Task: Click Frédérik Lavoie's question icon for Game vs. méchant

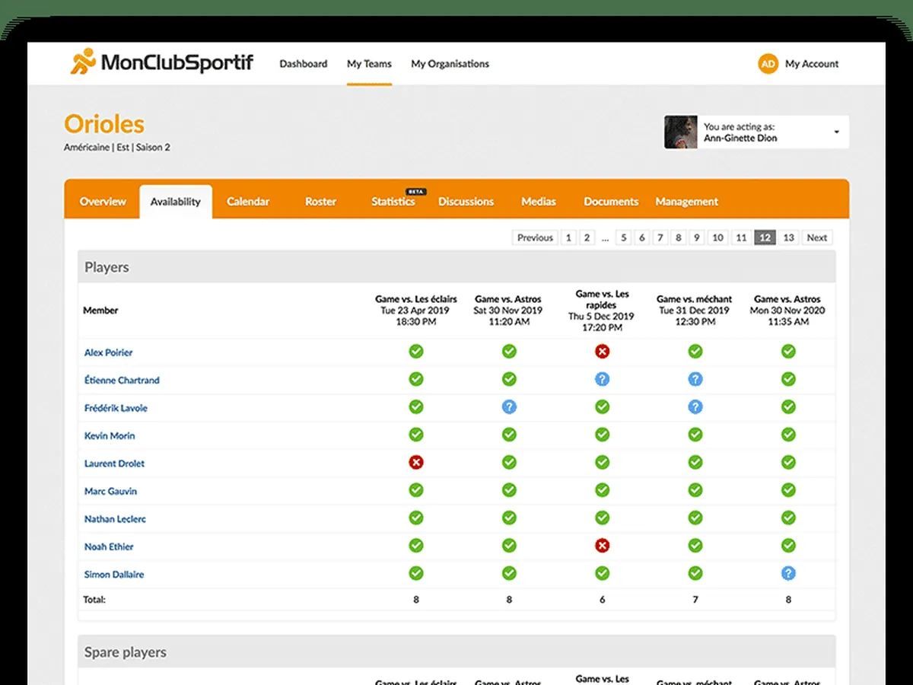Action: [695, 407]
